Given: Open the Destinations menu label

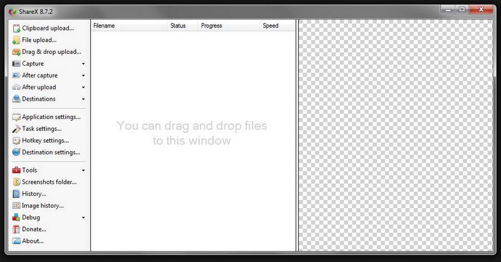Looking at the screenshot, I should [39, 99].
